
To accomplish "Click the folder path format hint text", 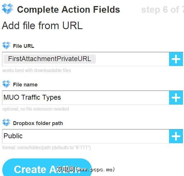I will (x=46, y=148).
